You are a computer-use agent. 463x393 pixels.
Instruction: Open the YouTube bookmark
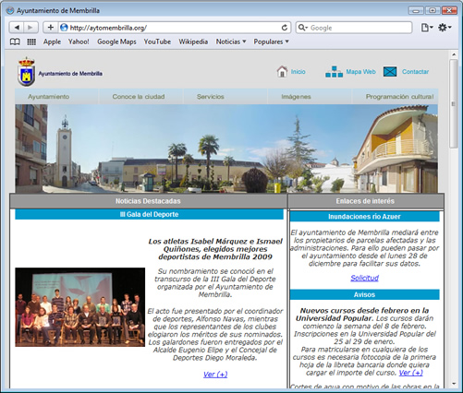pyautogui.click(x=157, y=42)
